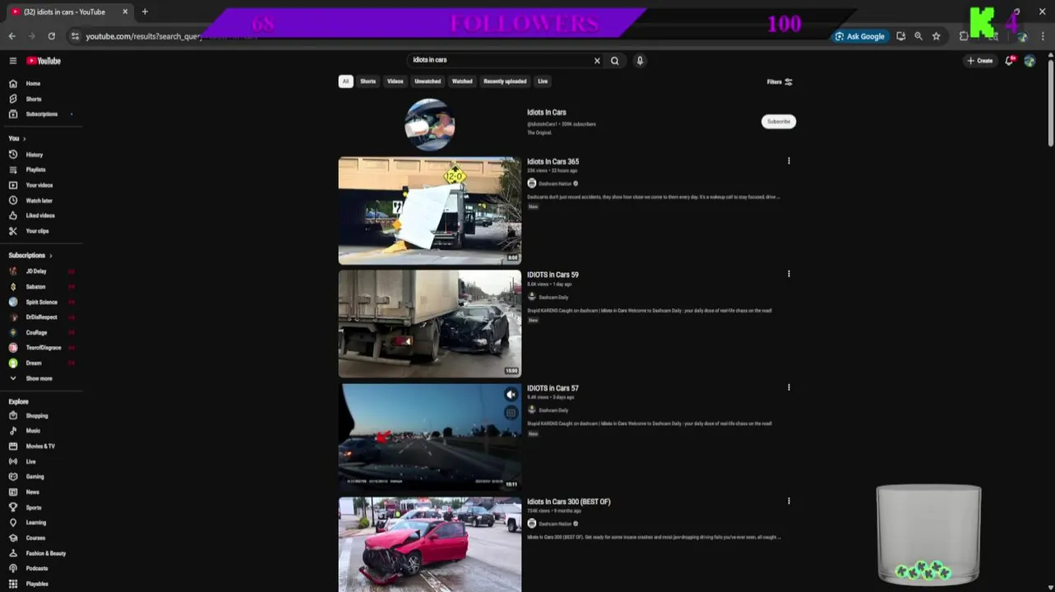Screen dimensions: 1055x592
Task: Open Subscriptions in the sidebar
Action: pyautogui.click(x=41, y=114)
